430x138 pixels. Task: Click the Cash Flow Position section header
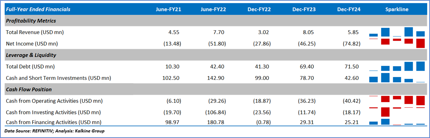click(x=29, y=89)
